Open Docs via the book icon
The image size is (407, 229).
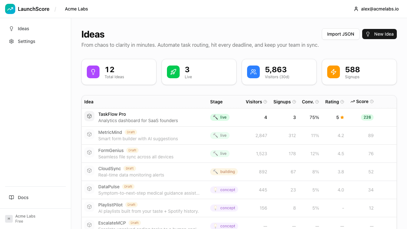pyautogui.click(x=11, y=197)
